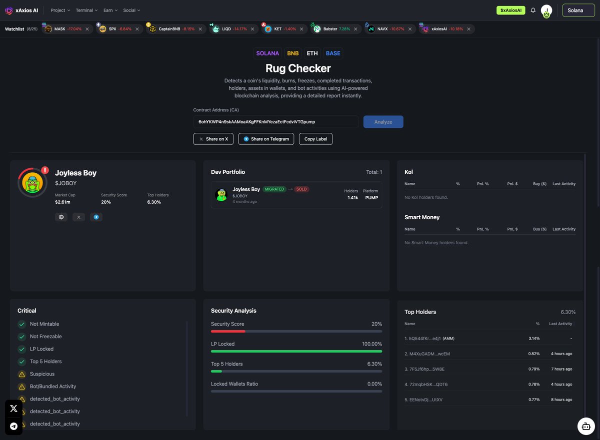
Task: Open the user avatar profile
Action: pos(546,10)
